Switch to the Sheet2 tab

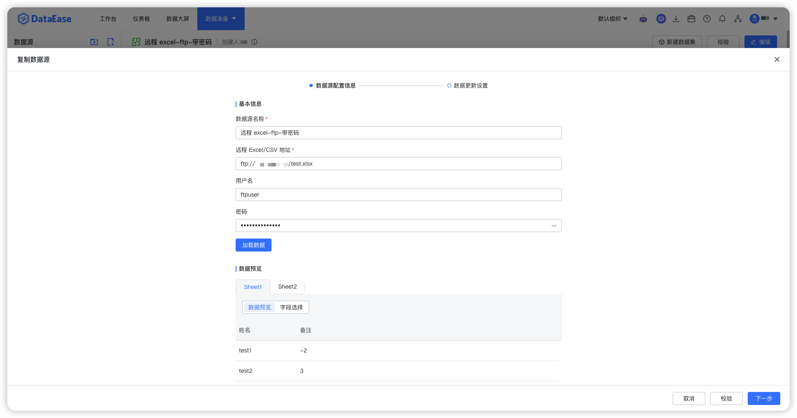point(287,287)
